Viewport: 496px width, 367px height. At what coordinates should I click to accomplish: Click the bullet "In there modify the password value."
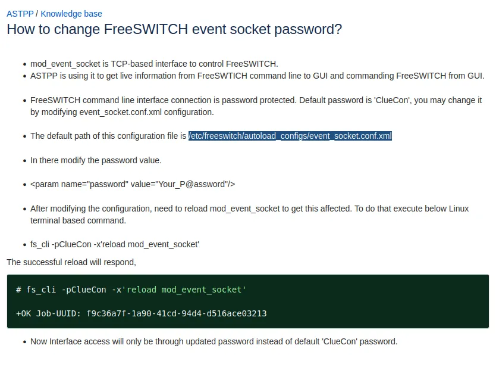96,160
